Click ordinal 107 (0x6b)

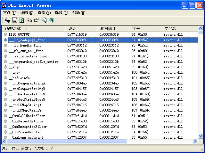141,110
